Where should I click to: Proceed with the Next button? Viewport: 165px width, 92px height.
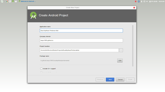(110, 79)
